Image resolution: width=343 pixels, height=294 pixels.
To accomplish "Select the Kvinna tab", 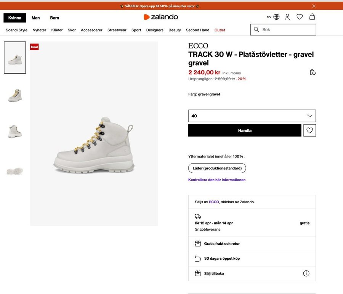I will tap(15, 18).
